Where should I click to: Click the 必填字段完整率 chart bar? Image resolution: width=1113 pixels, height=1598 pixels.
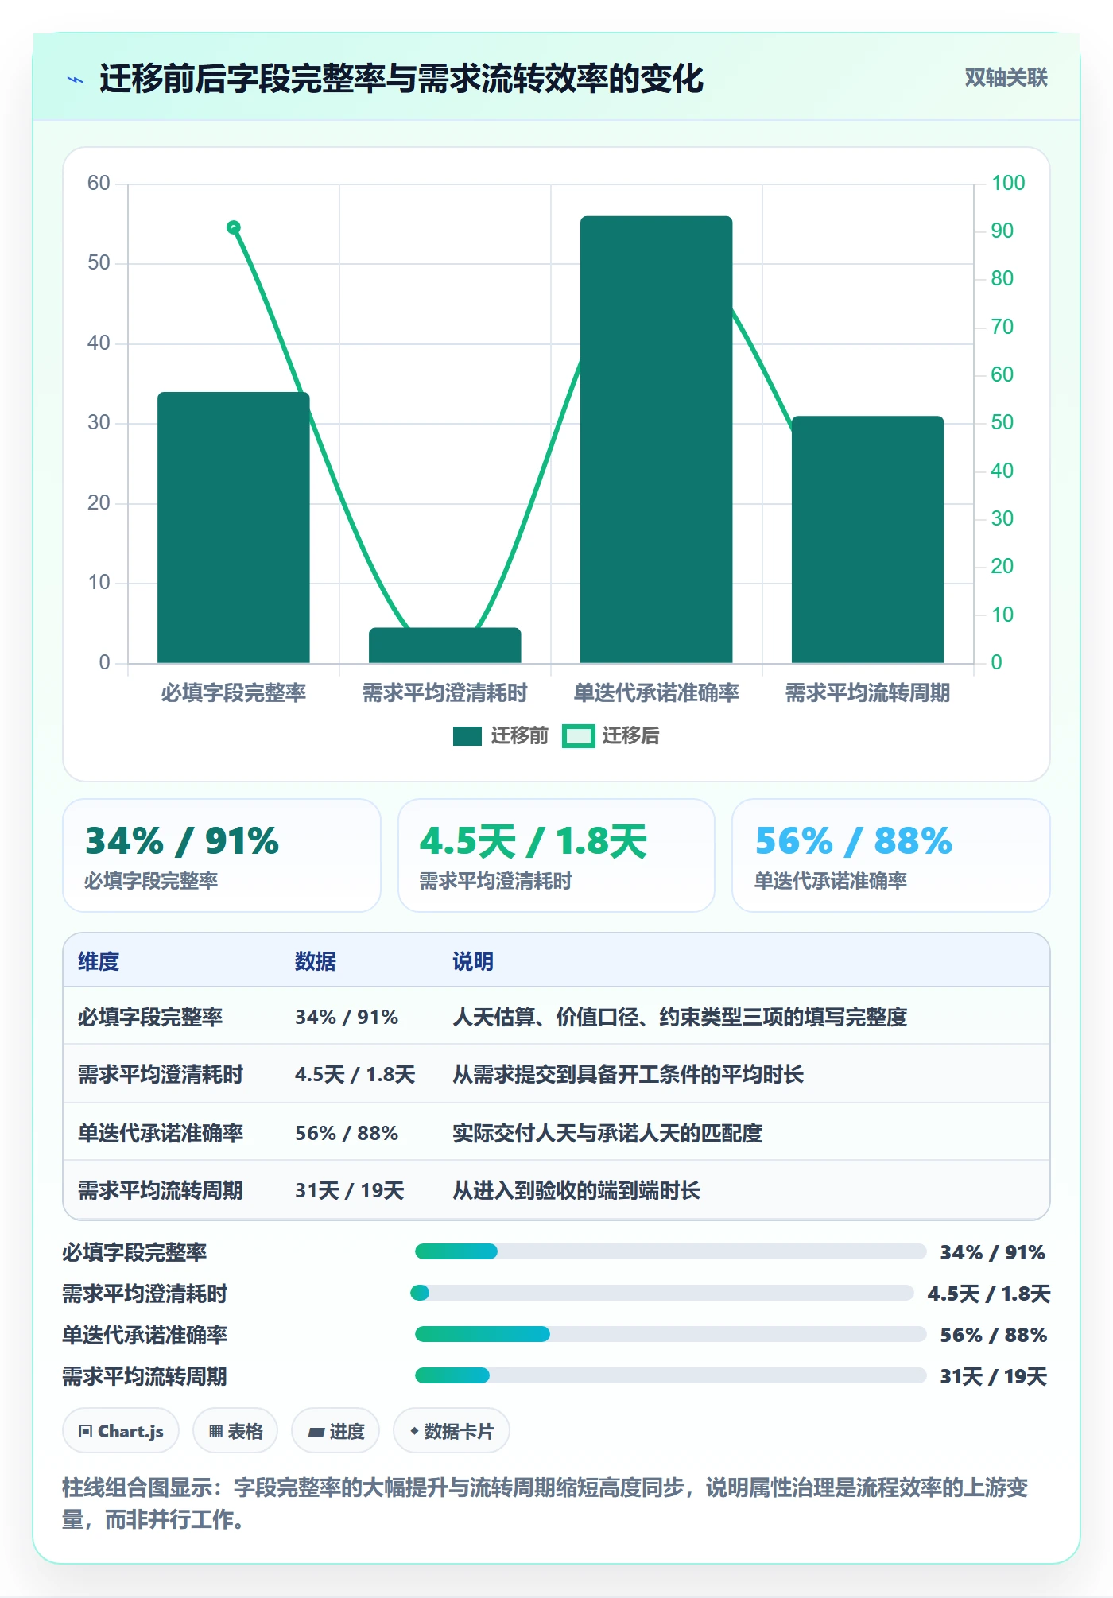[234, 527]
